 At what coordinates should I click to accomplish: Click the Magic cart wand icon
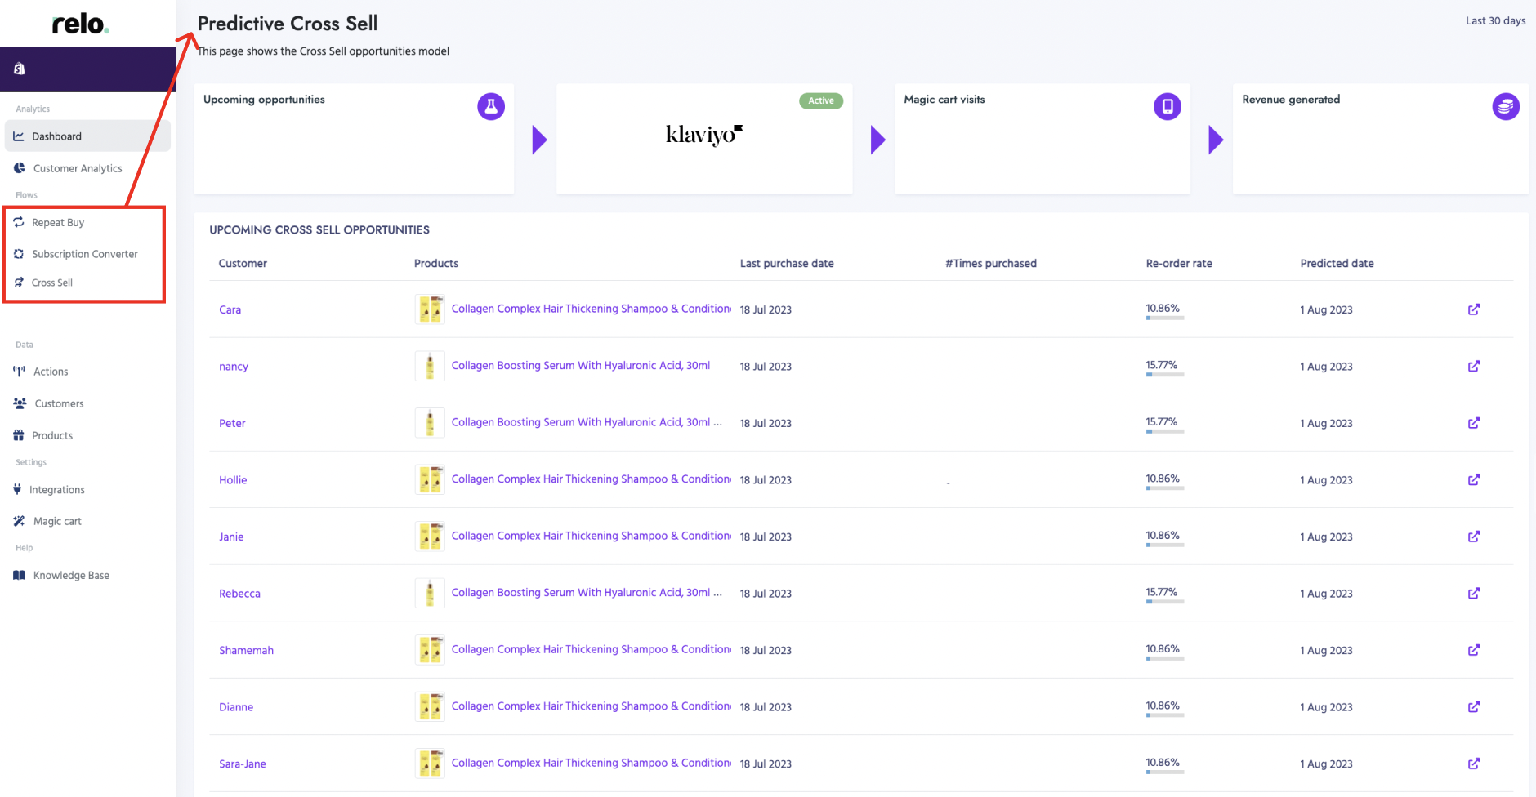pos(19,521)
